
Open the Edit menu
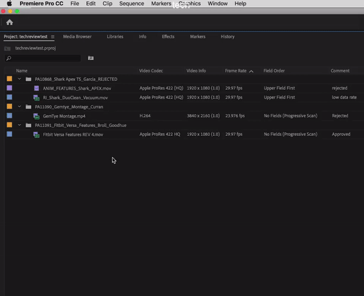91,4
